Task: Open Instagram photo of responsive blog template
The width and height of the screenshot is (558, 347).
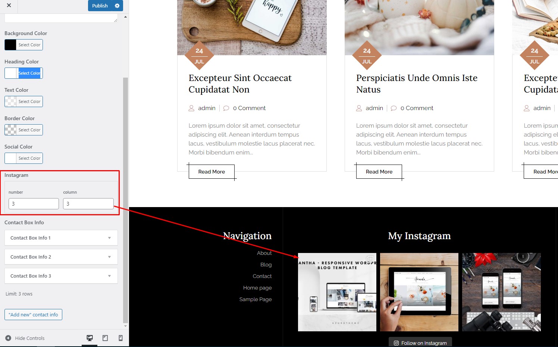Action: tap(337, 292)
